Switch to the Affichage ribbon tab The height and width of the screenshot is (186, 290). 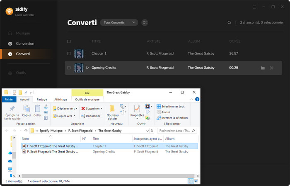pos(60,99)
